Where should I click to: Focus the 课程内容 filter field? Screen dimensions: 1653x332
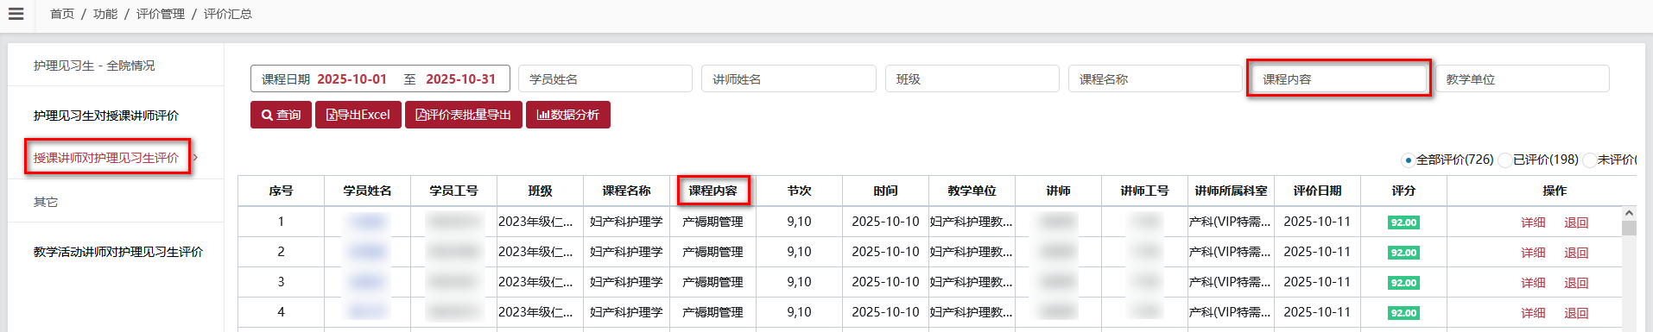(1339, 78)
